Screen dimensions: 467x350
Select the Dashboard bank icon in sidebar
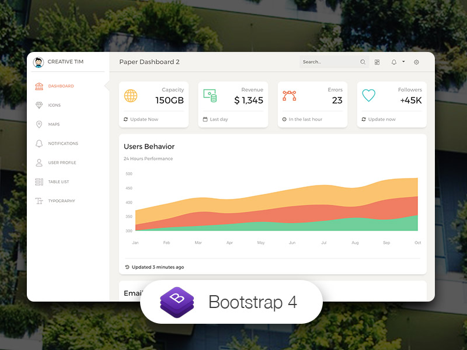39,86
